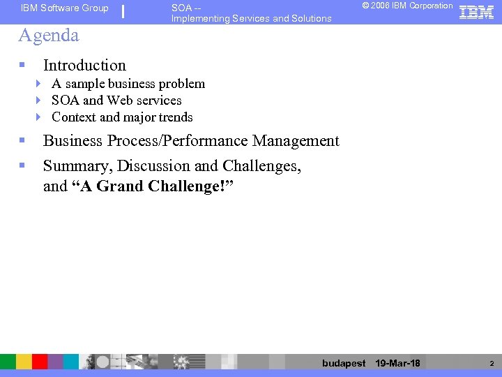This screenshot has height=377, width=502.
Task: Click the flower thumbnail in footer strip
Action: pos(181,362)
